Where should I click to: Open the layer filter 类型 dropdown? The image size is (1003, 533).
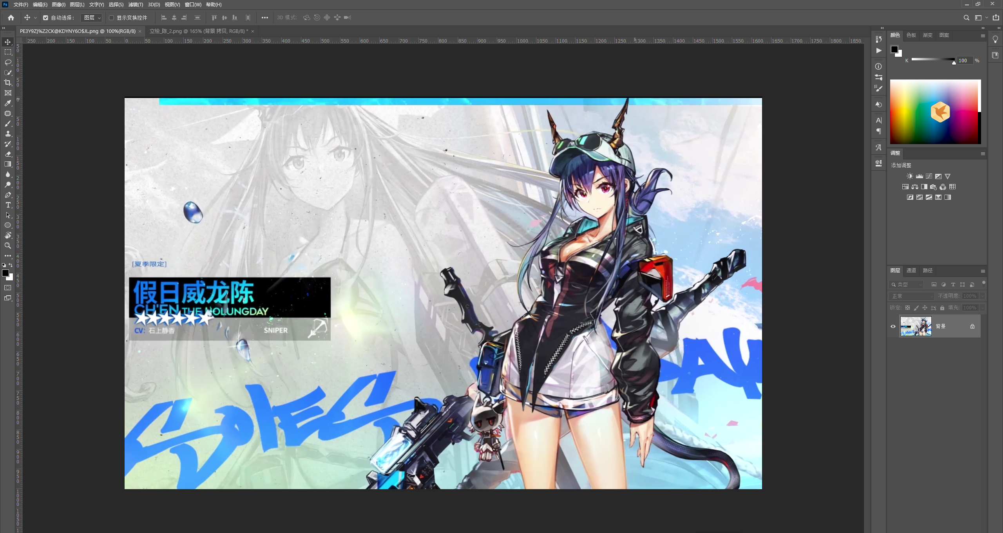pyautogui.click(x=906, y=285)
